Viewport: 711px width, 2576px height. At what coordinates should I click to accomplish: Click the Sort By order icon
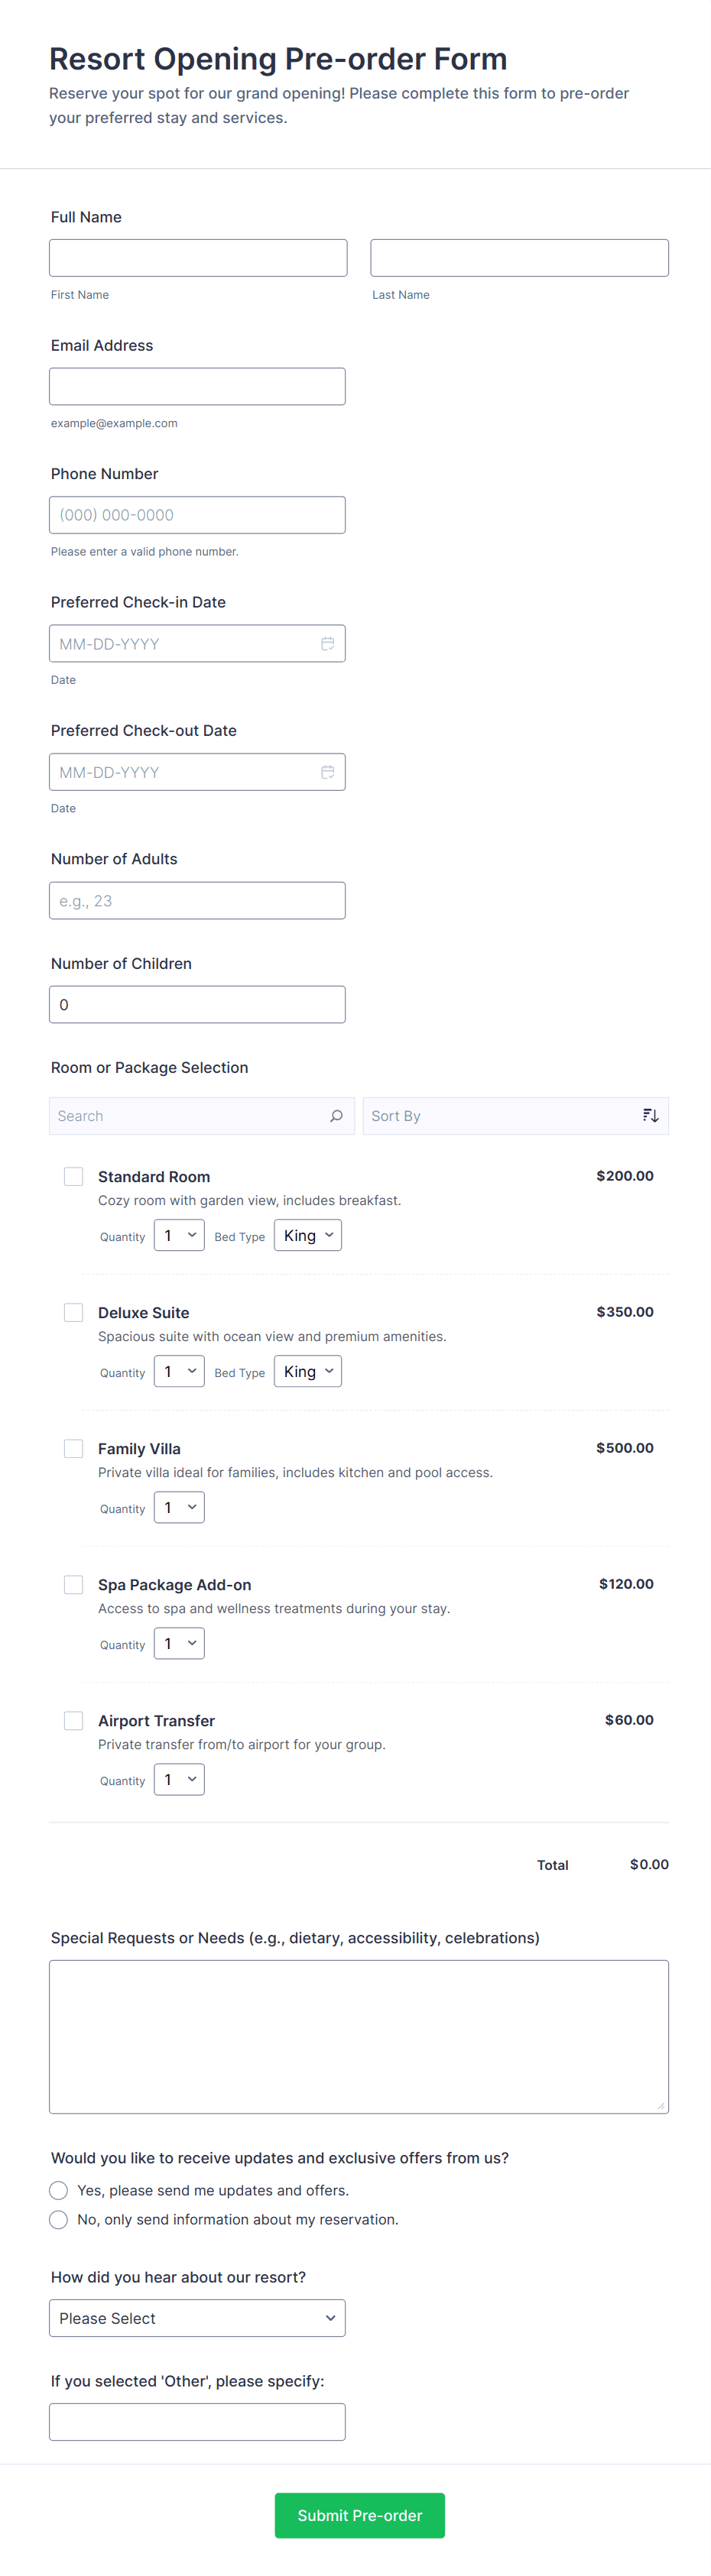[x=650, y=1116]
